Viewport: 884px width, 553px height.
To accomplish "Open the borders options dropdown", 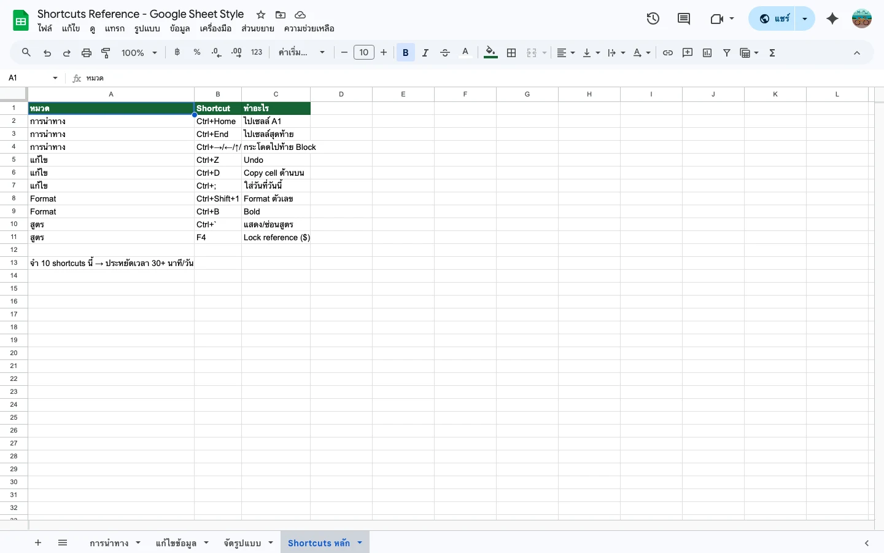I will 511,53.
